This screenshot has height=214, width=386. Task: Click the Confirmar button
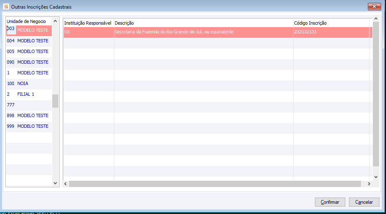[x=330, y=202]
